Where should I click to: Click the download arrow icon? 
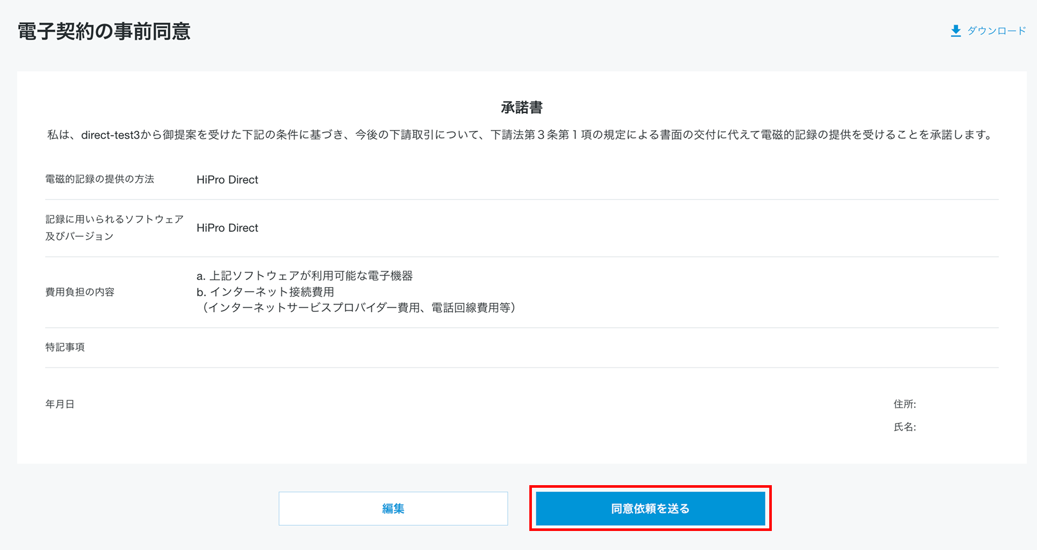coord(956,31)
